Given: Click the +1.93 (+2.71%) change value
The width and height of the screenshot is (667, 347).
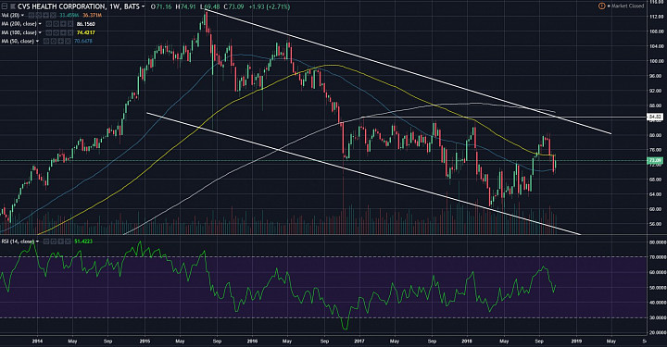Looking at the screenshot, I should [270, 6].
